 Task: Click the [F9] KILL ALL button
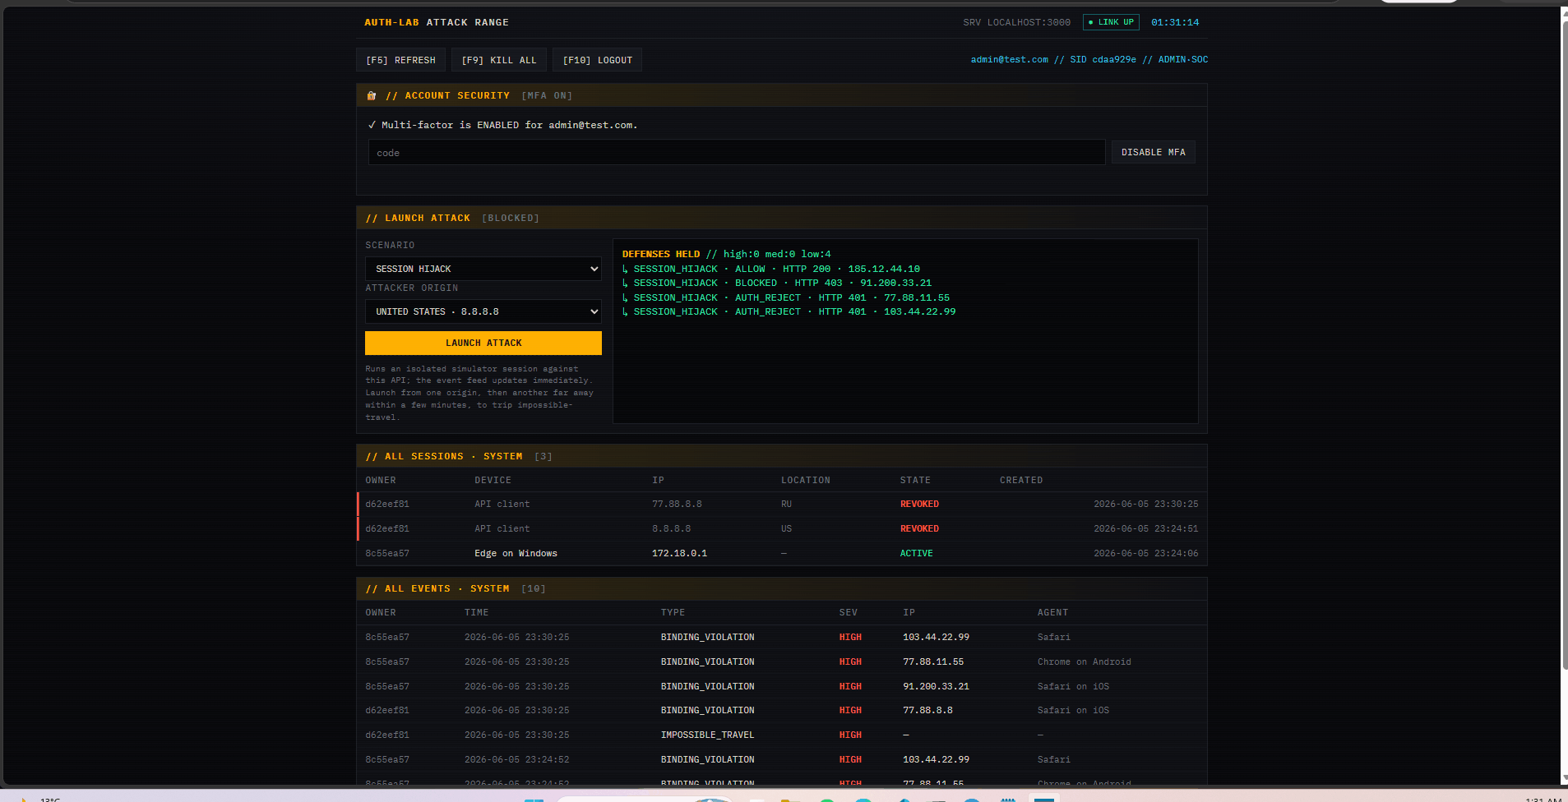[498, 60]
